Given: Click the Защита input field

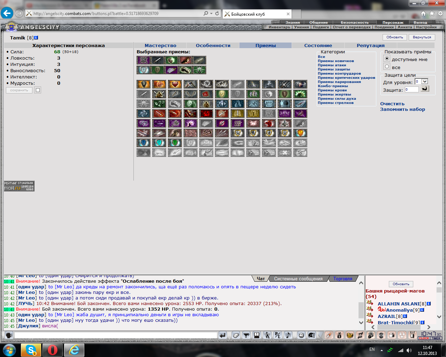Looking at the screenshot, I should click(x=412, y=90).
